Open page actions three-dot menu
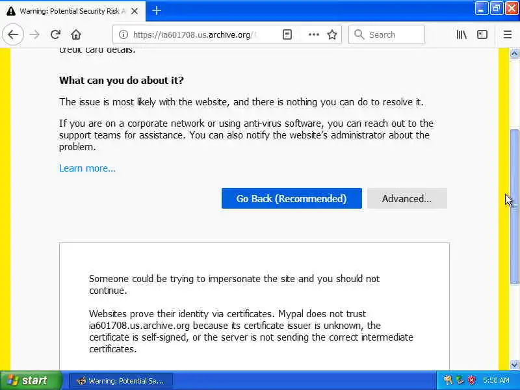 [x=313, y=34]
